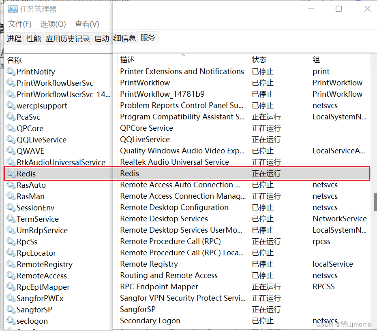Screen dimensions: 377x331
Task: Select Remote Desktop Configuration description
Action: (x=174, y=207)
